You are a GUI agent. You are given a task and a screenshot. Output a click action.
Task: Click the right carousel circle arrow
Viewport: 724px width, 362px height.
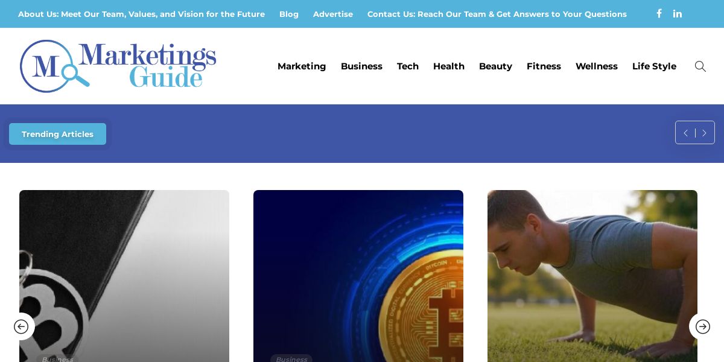(x=703, y=326)
